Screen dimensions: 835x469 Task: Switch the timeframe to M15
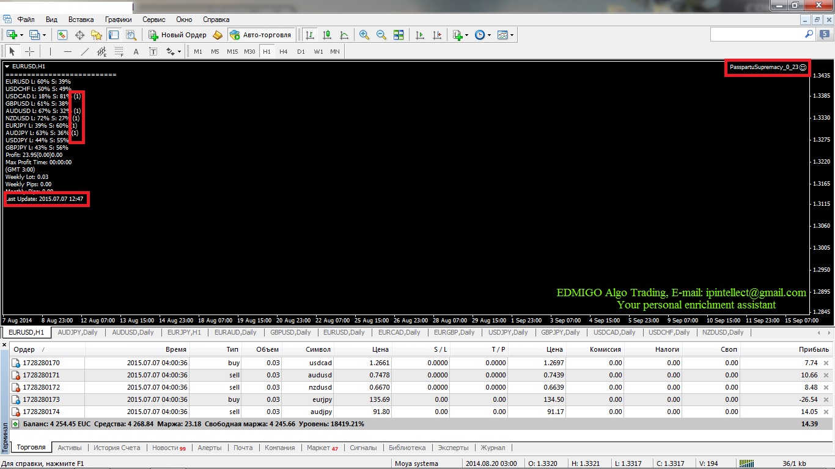tap(232, 51)
